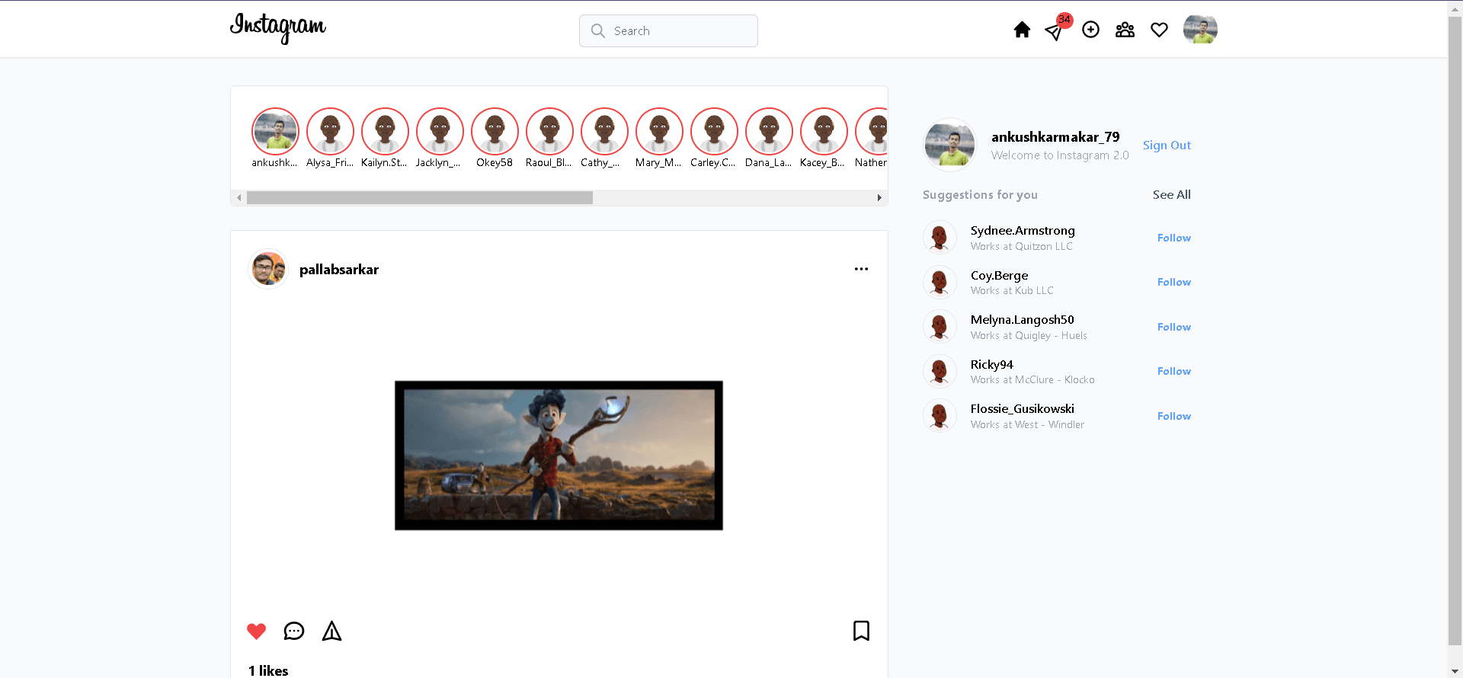Open pallabsarkar username on post

[x=339, y=270]
